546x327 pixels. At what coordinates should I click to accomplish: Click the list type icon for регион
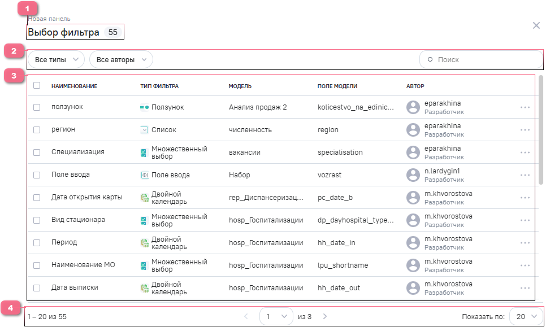tap(144, 130)
